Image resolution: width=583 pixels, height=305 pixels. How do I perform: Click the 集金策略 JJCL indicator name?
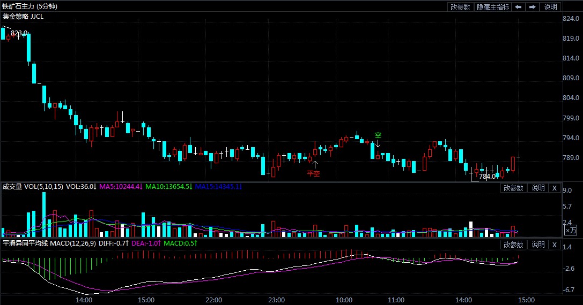(23, 17)
